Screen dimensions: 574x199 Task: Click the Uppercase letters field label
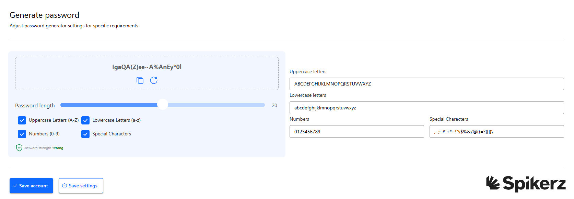coord(308,71)
